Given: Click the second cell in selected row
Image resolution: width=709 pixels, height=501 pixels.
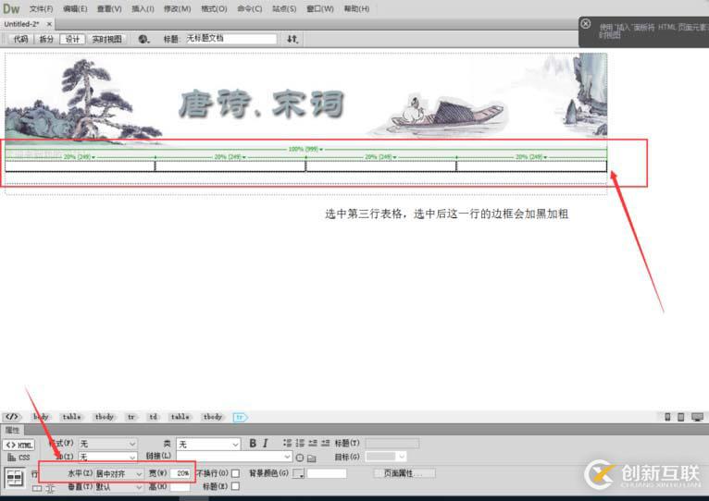Looking at the screenshot, I should [x=230, y=166].
